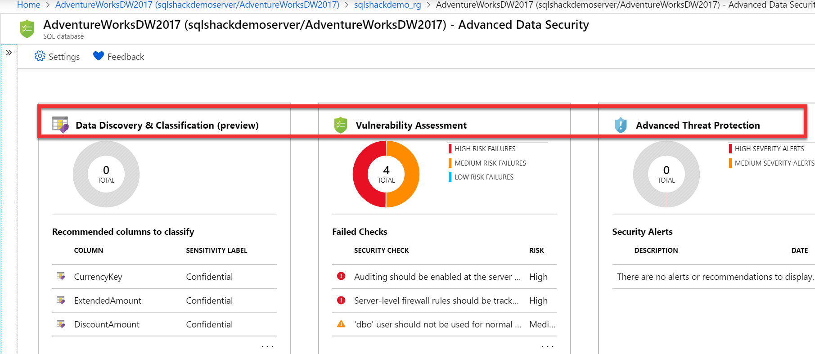Show more recommended columns via ellipsis
The image size is (815, 354).
tap(267, 346)
